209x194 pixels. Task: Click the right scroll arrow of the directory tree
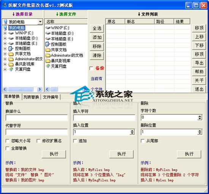(x=40, y=89)
